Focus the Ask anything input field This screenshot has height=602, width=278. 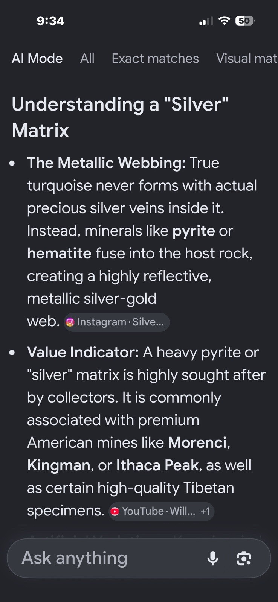coord(109,558)
